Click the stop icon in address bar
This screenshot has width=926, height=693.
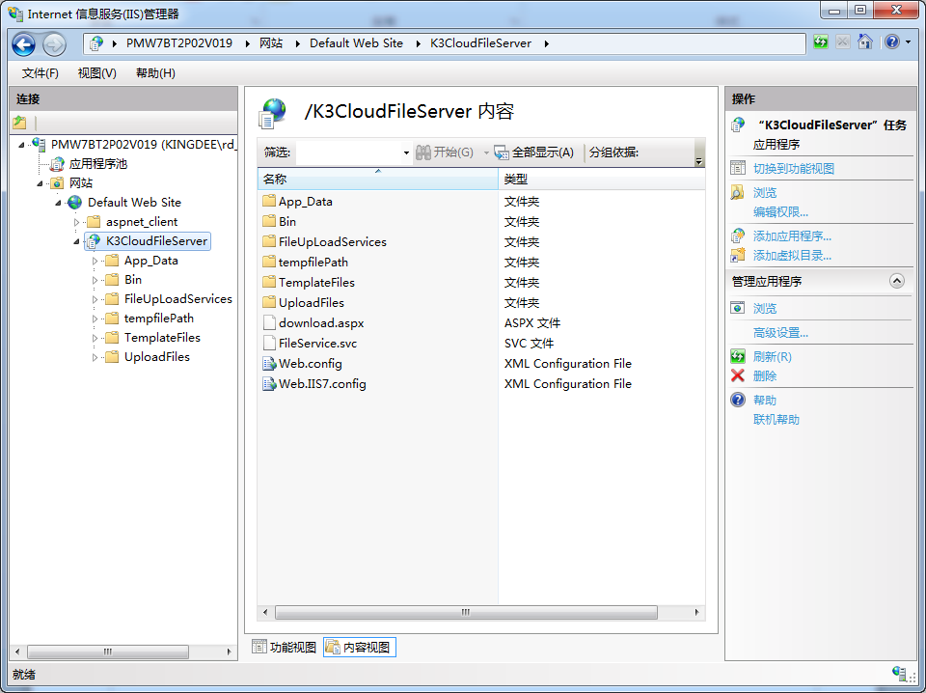pos(843,42)
